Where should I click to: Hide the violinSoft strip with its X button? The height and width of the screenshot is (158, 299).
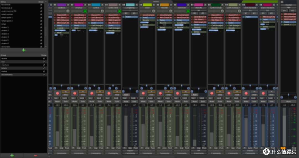pos(188,5)
